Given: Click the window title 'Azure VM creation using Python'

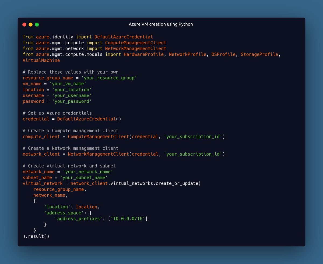Looking at the screenshot, I should coord(161,24).
